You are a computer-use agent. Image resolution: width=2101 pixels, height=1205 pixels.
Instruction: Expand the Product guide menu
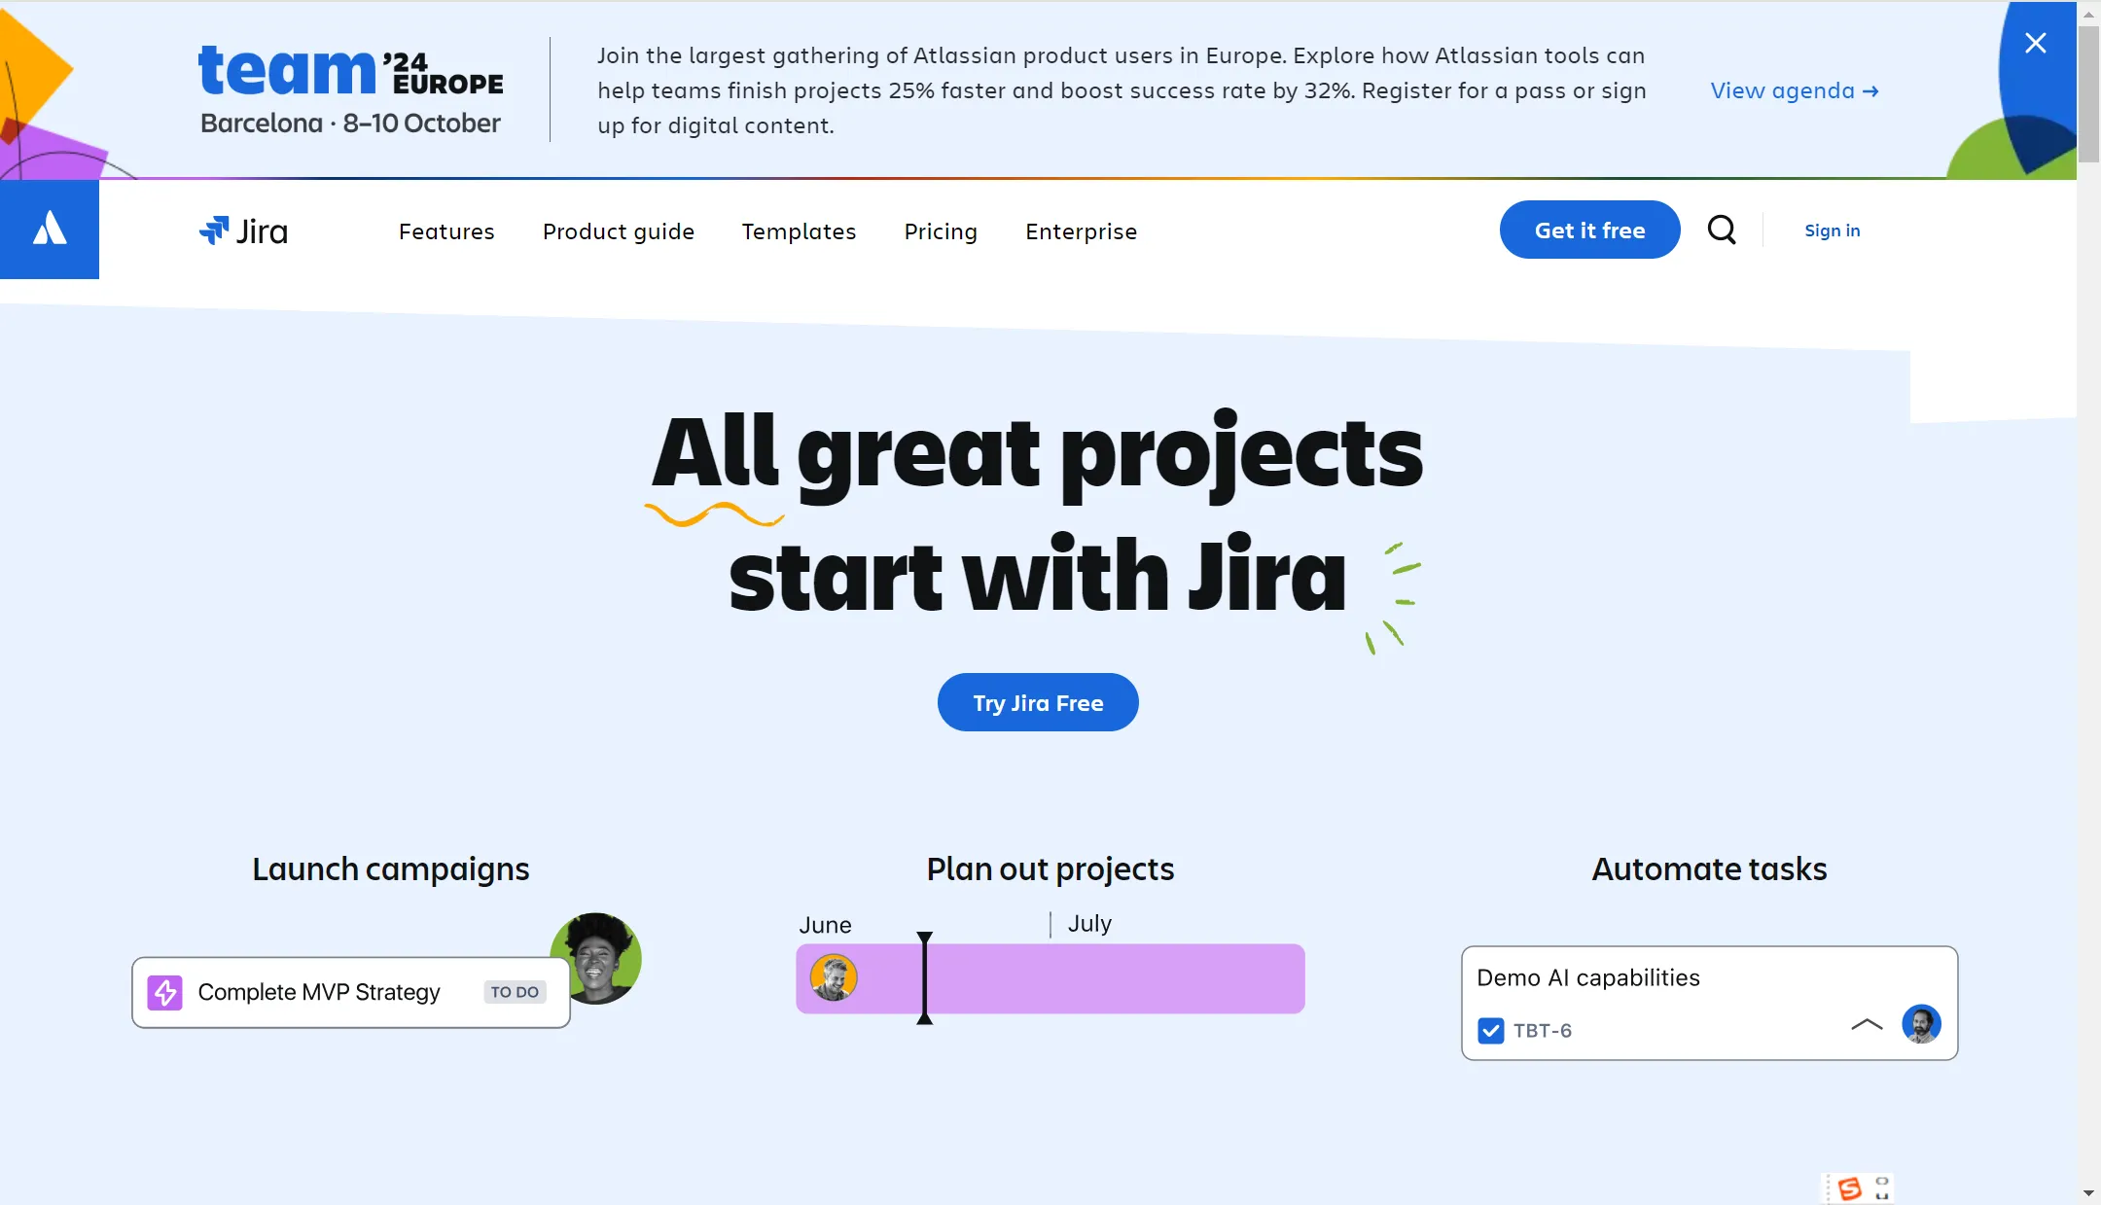tap(618, 230)
